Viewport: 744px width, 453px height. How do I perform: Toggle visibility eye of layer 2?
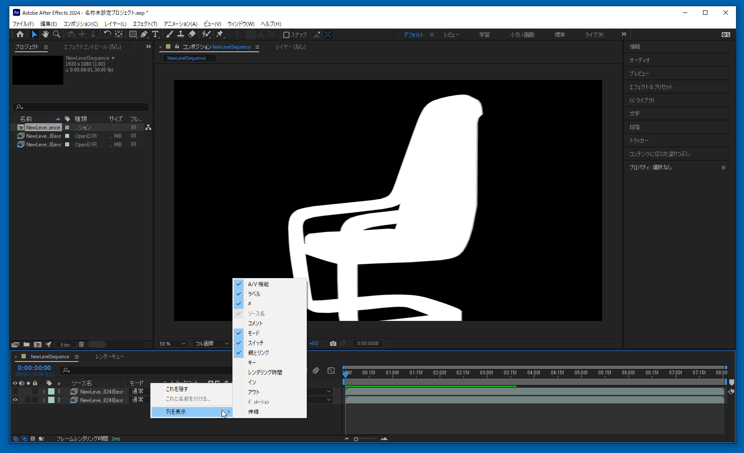point(15,400)
